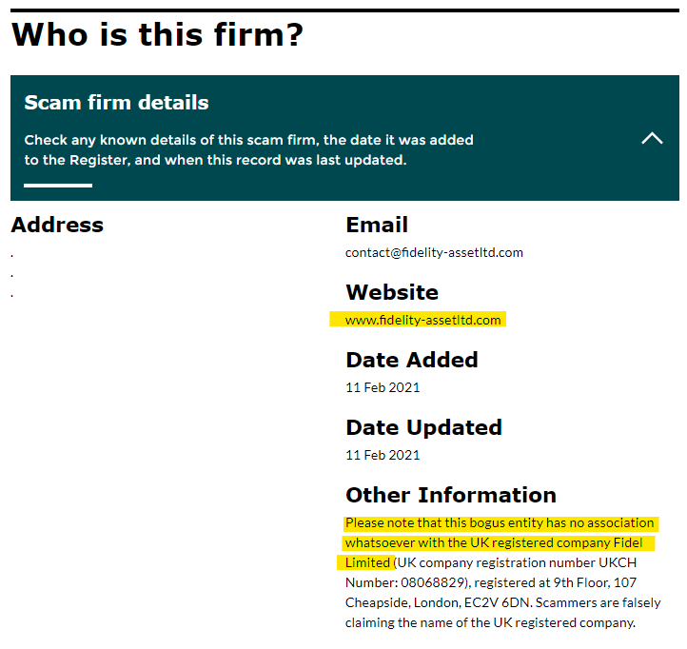Screen dimensions: 687x649
Task: Click the white underline beneath banner description
Action: 58,186
